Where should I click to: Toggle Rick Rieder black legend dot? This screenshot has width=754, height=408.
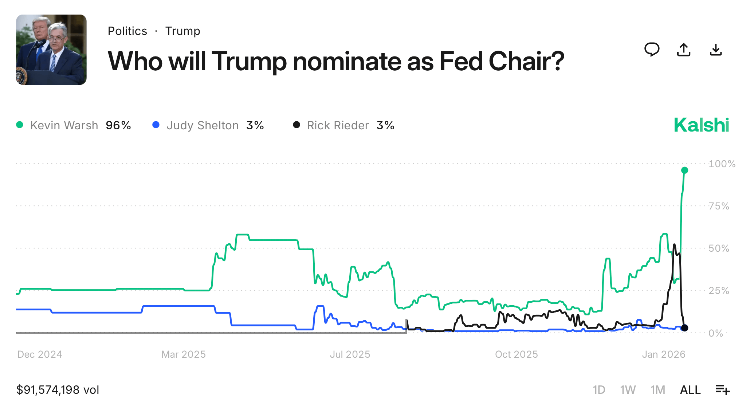pyautogui.click(x=297, y=125)
